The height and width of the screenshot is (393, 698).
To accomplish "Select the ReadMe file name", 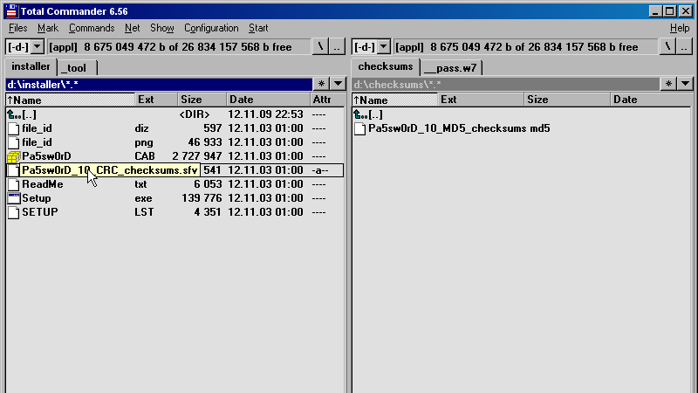I will 43,184.
